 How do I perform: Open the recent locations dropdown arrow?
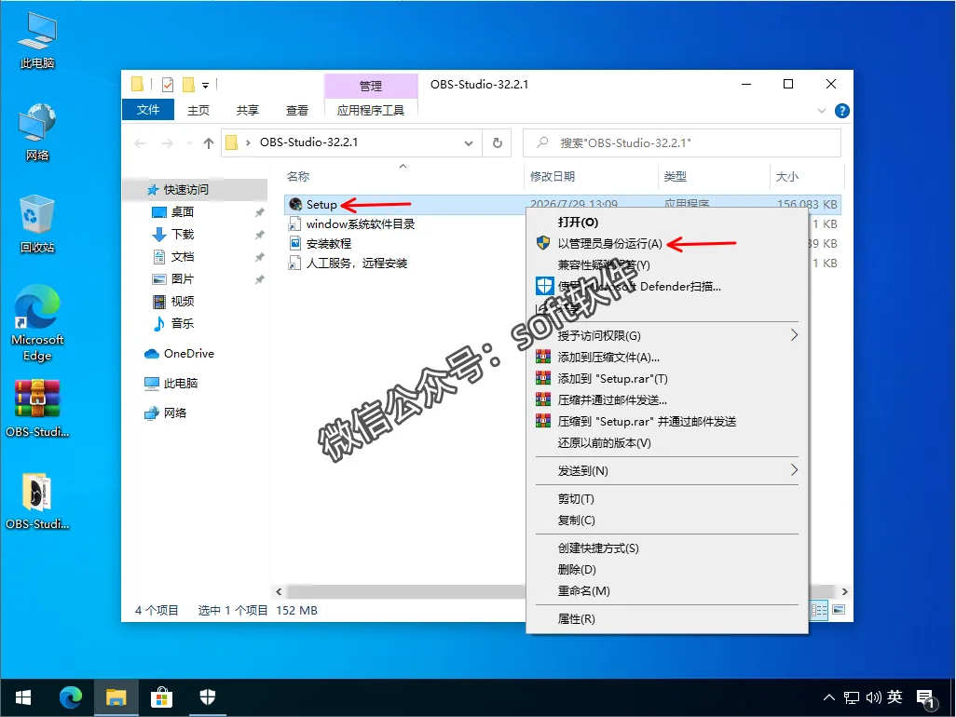pyautogui.click(x=189, y=143)
